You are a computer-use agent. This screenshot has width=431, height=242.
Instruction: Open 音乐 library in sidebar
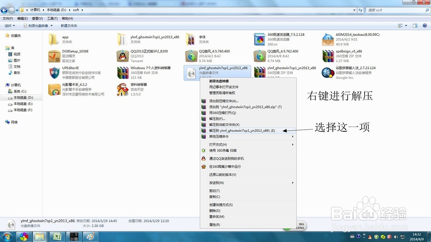point(14,73)
